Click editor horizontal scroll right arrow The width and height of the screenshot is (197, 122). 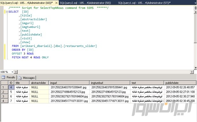(192, 72)
